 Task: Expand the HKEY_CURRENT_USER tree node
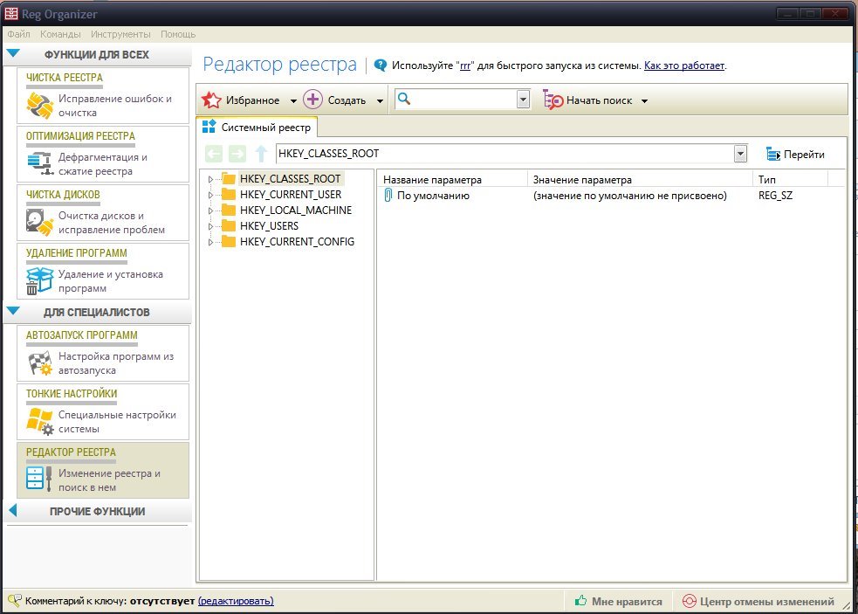pyautogui.click(x=210, y=195)
